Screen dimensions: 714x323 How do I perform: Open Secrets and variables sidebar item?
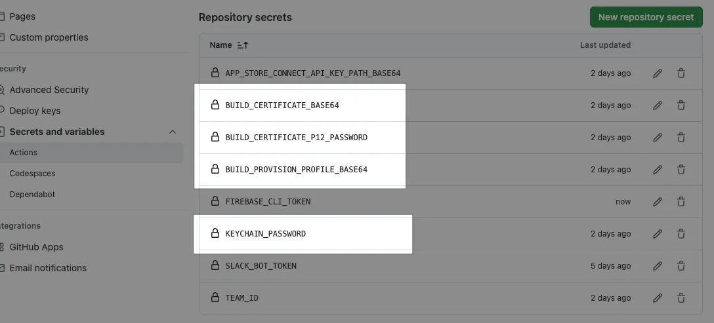pos(57,132)
